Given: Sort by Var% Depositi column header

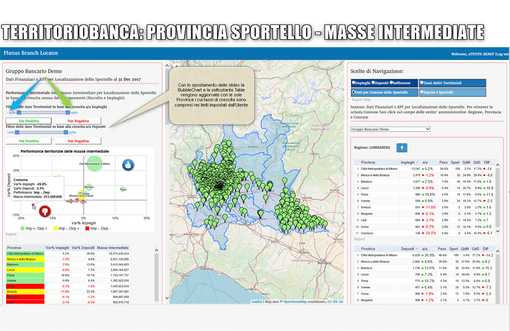Looking at the screenshot, I should (83, 247).
